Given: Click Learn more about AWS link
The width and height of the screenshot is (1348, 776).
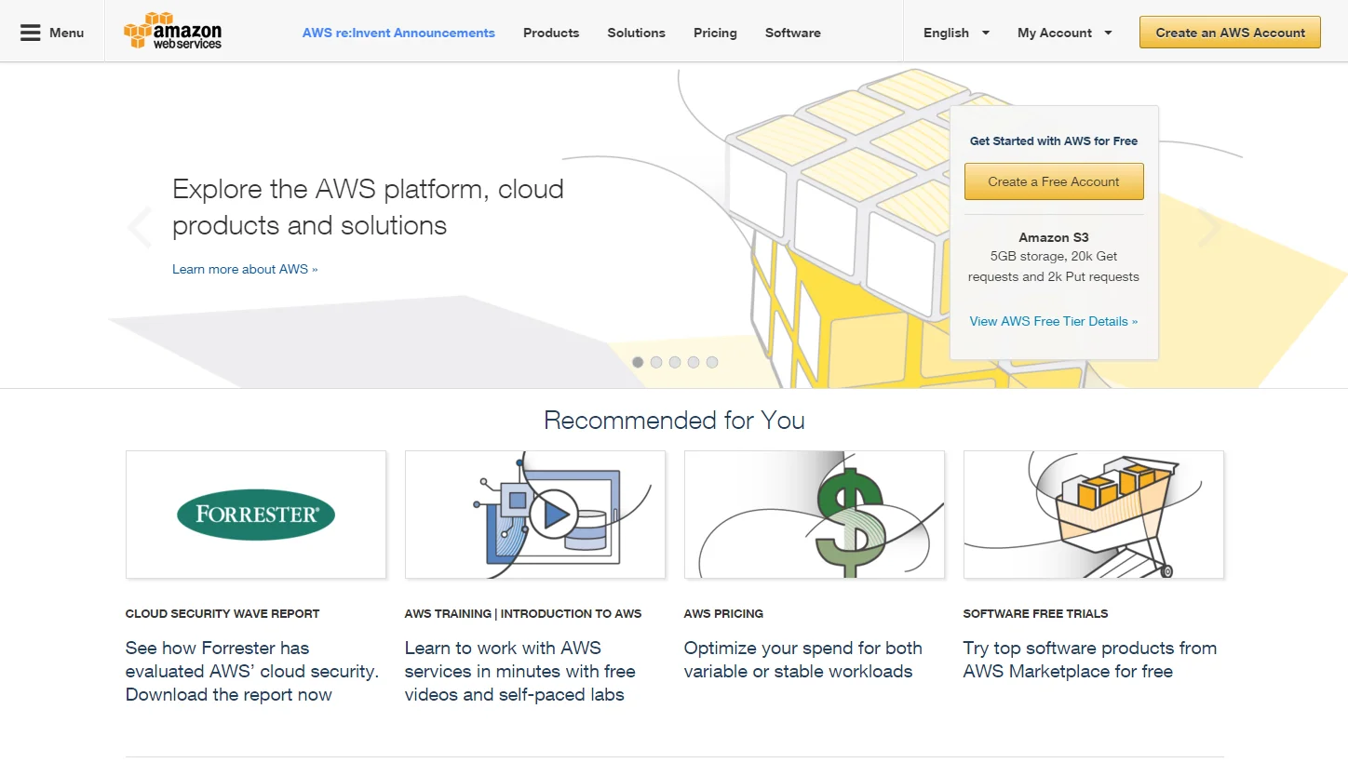Looking at the screenshot, I should [x=245, y=269].
